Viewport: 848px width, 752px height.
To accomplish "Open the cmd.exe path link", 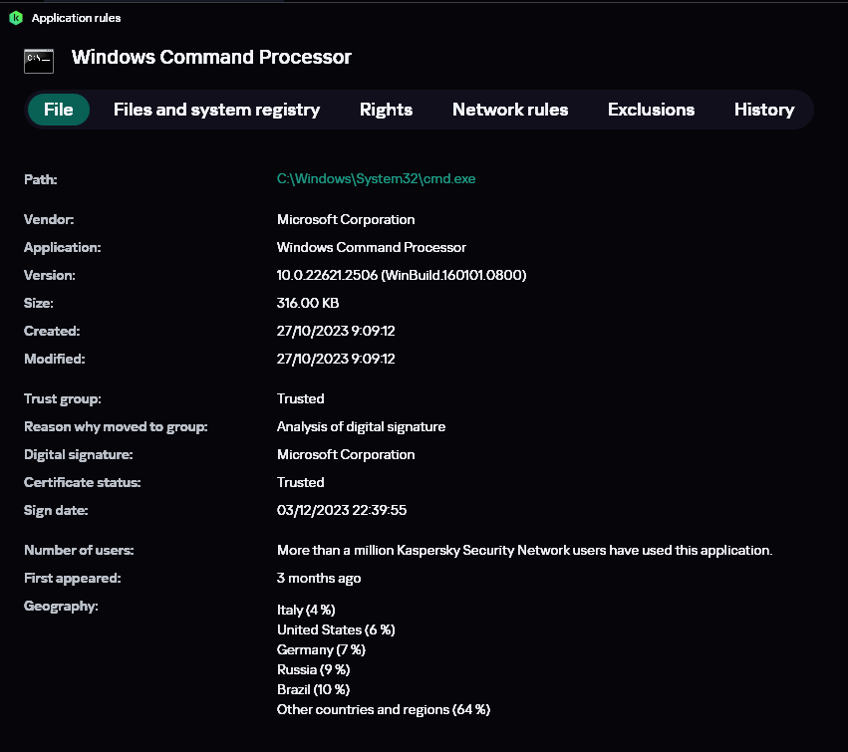I will click(x=376, y=179).
